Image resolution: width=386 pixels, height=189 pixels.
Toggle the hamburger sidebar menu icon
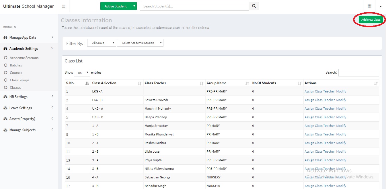click(x=64, y=6)
